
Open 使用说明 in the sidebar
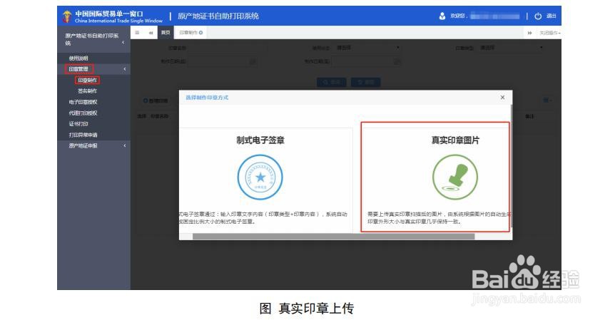pyautogui.click(x=78, y=58)
